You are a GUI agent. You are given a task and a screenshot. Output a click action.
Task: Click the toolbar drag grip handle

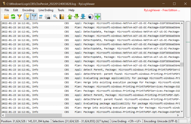tap(2, 17)
